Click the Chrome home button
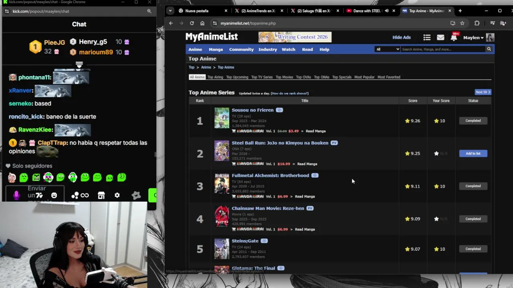513x288 pixels. (x=202, y=23)
